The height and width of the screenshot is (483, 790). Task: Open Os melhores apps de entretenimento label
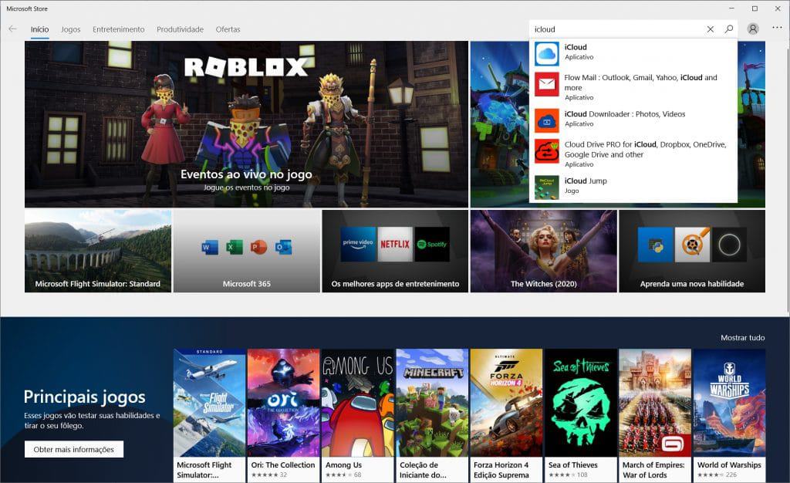[x=395, y=284]
